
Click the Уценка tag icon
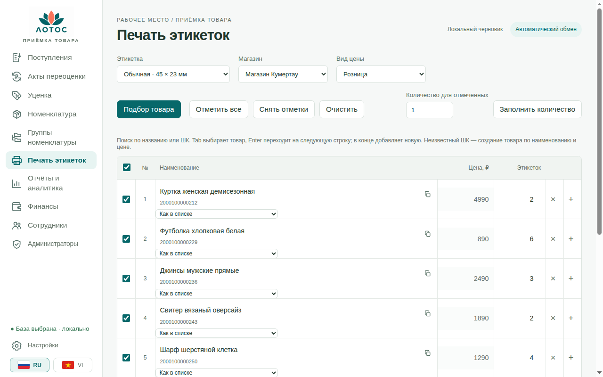coord(17,95)
